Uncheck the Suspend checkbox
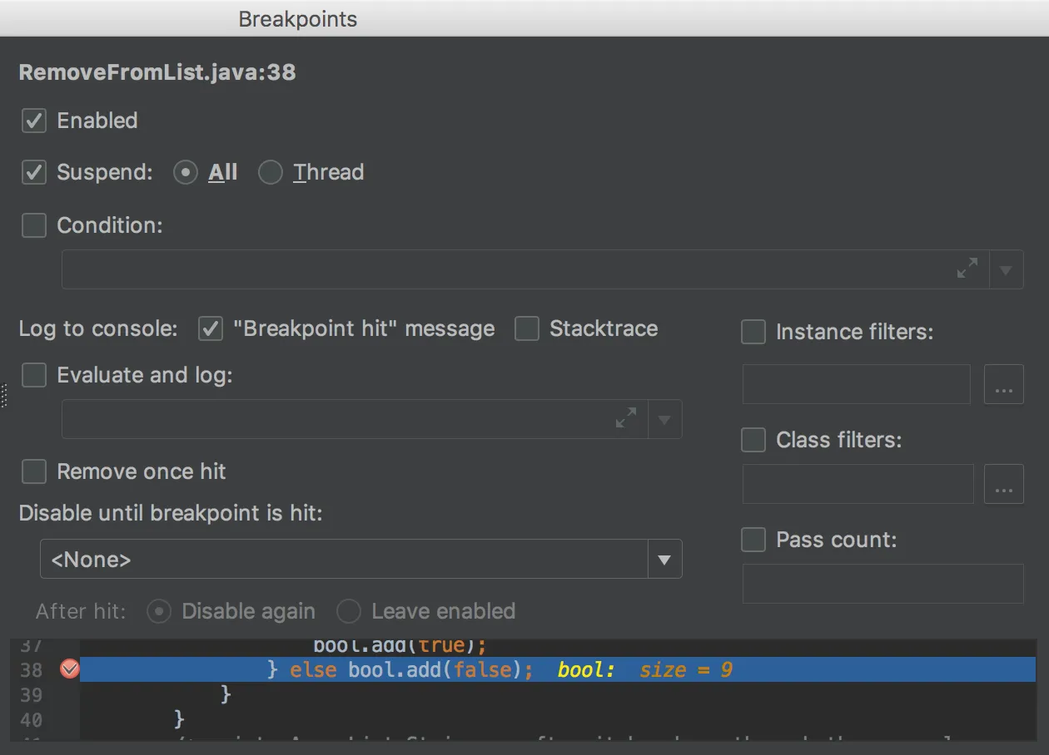The image size is (1049, 755). [34, 173]
